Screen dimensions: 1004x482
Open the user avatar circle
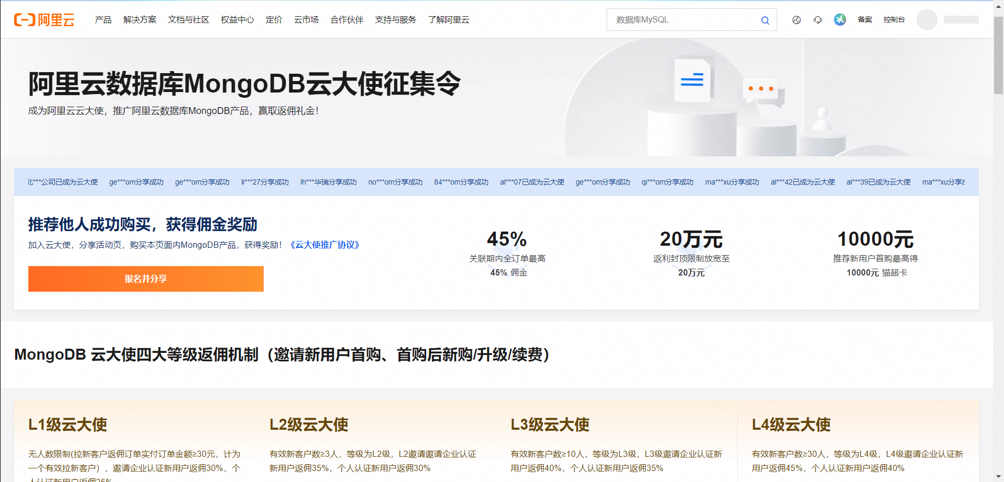(927, 20)
